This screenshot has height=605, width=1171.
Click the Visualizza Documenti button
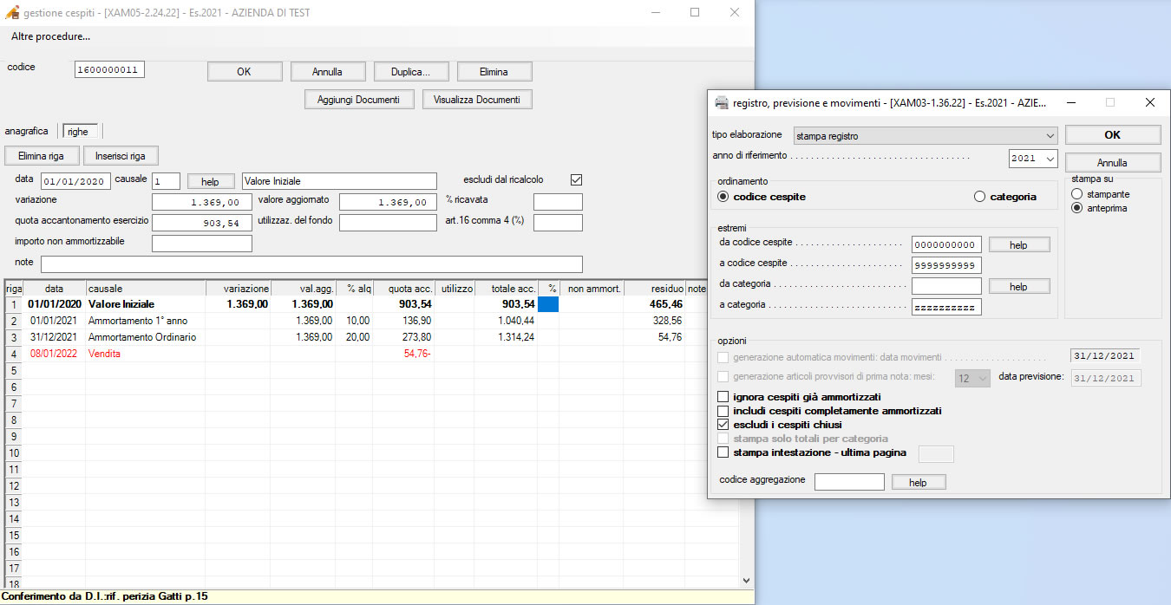click(x=477, y=100)
